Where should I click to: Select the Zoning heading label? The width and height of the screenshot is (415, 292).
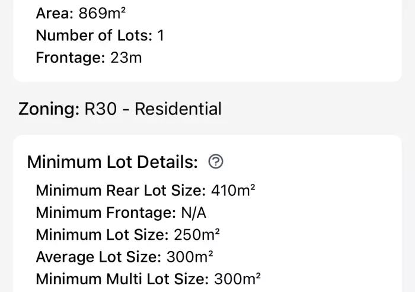pos(49,109)
